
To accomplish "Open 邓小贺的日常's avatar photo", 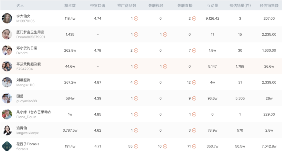I will (x=7, y=50).
